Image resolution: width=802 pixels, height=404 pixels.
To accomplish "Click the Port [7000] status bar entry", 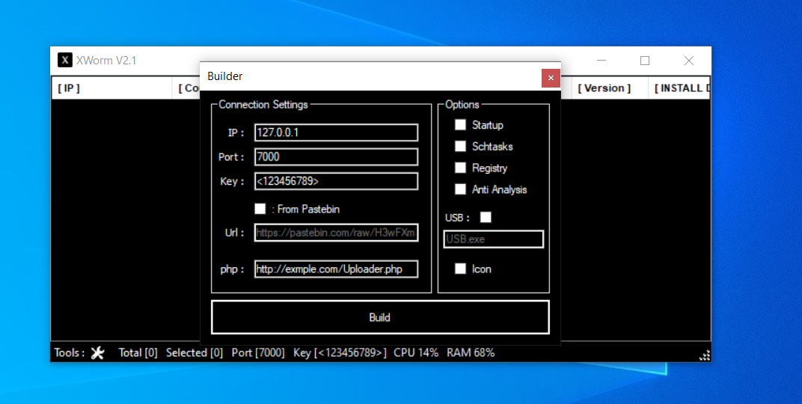I will click(x=258, y=353).
